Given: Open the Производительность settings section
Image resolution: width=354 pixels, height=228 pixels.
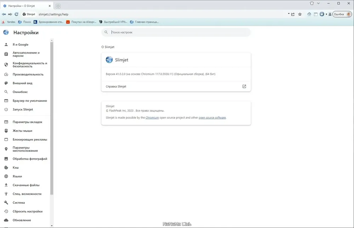Looking at the screenshot, I should (x=25, y=74).
